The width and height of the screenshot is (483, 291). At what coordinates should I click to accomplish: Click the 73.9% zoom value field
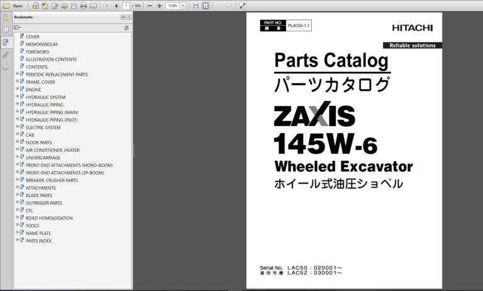172,6
